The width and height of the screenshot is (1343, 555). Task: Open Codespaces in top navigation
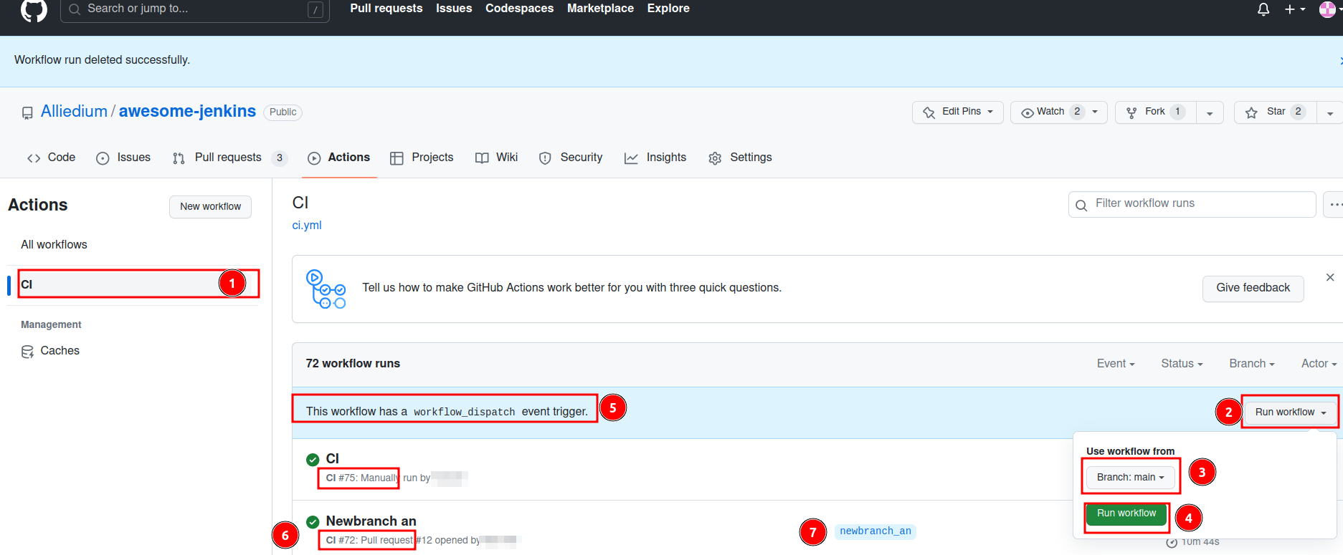click(519, 9)
